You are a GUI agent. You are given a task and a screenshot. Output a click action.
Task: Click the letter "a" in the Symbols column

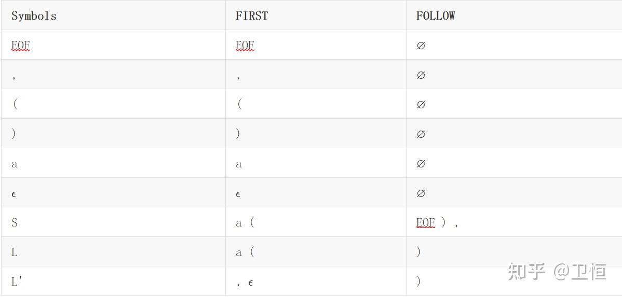click(x=15, y=164)
